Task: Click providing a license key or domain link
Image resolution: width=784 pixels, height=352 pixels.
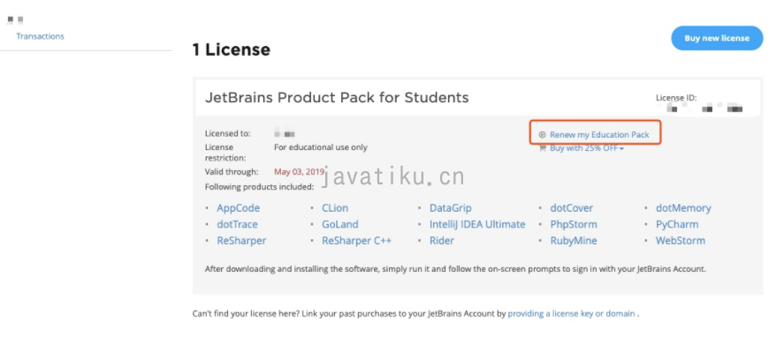Action: coord(572,314)
